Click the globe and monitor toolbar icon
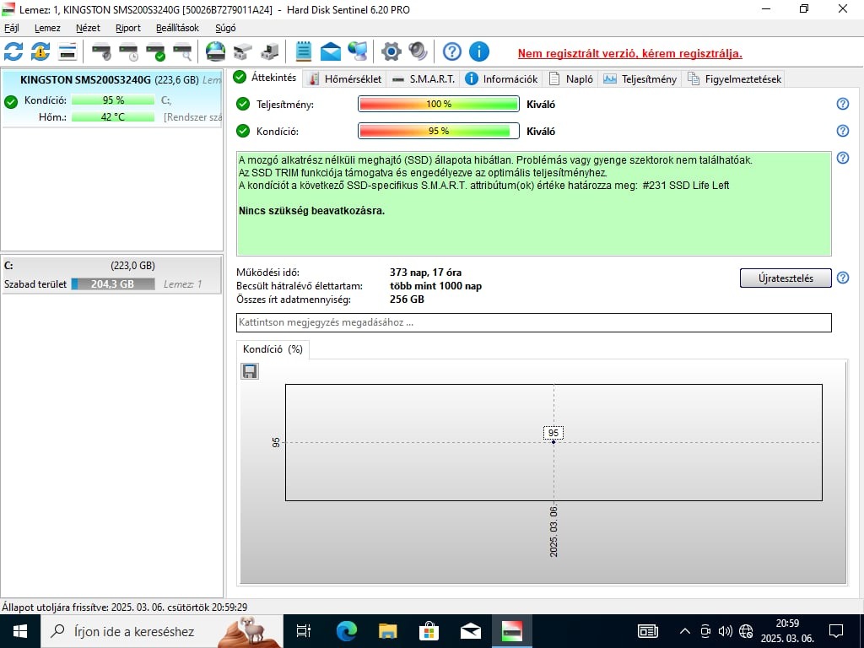 [358, 51]
